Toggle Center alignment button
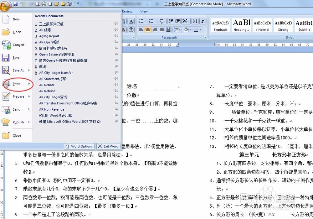This screenshot has height=219, width=313. click(148, 30)
